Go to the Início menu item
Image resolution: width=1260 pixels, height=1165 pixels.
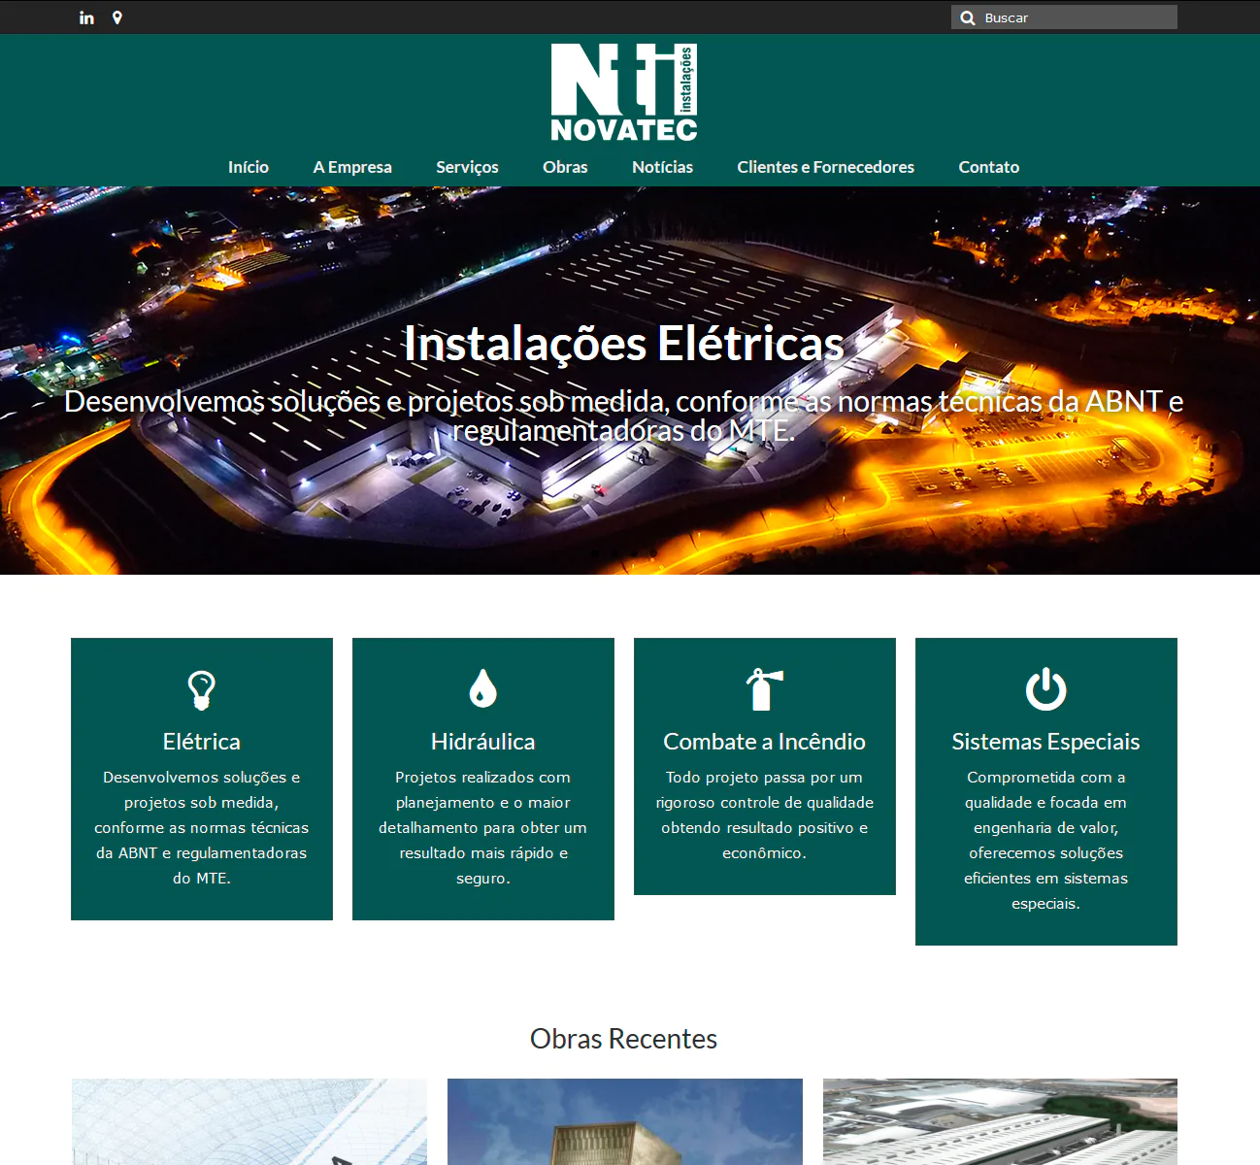249,167
